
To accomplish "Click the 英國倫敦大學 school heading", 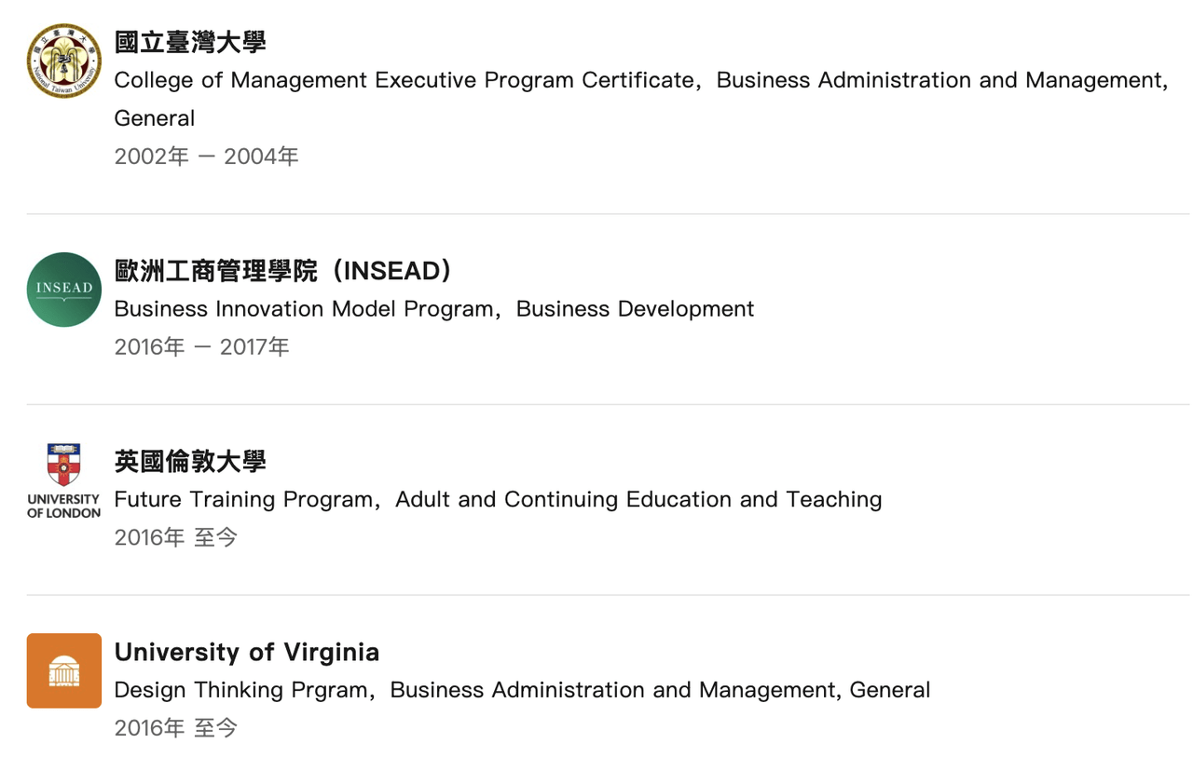I will (190, 461).
